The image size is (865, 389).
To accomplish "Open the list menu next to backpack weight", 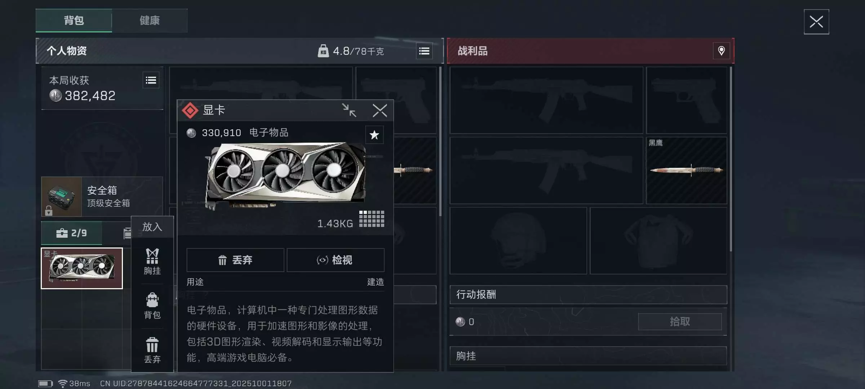I will [424, 51].
